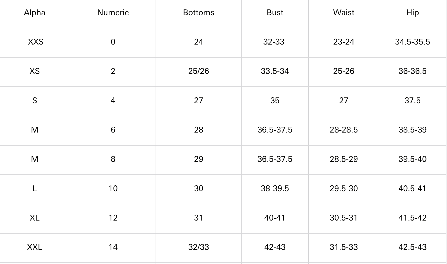Click the 38-39.5 bust measurement cell
Screen dimensions: 447x264
(275, 189)
